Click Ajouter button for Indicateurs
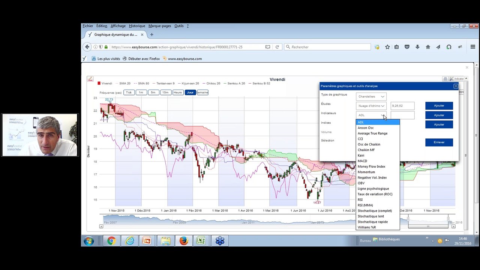This screenshot has height=270, width=480. click(439, 115)
